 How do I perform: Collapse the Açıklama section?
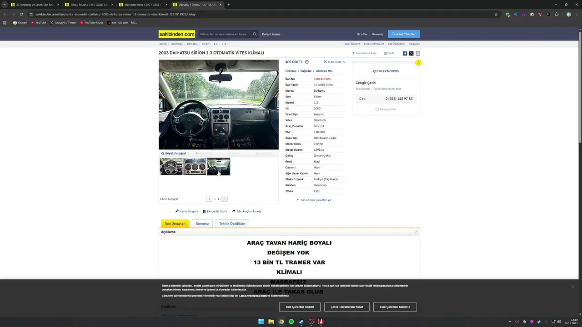pyautogui.click(x=416, y=232)
